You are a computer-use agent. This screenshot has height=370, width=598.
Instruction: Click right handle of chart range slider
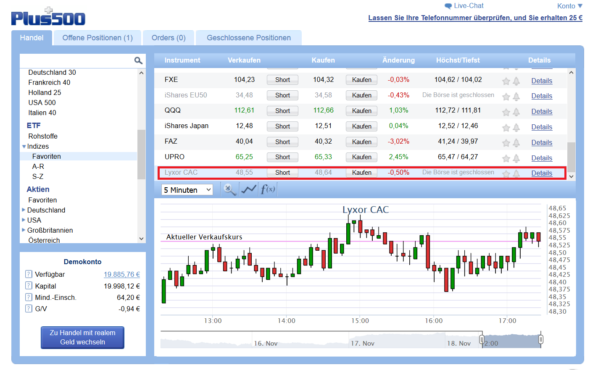click(541, 339)
